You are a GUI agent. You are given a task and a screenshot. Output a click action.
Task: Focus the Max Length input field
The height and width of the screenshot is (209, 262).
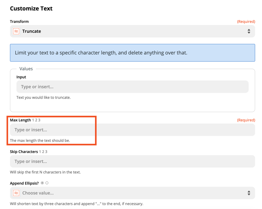(x=132, y=130)
